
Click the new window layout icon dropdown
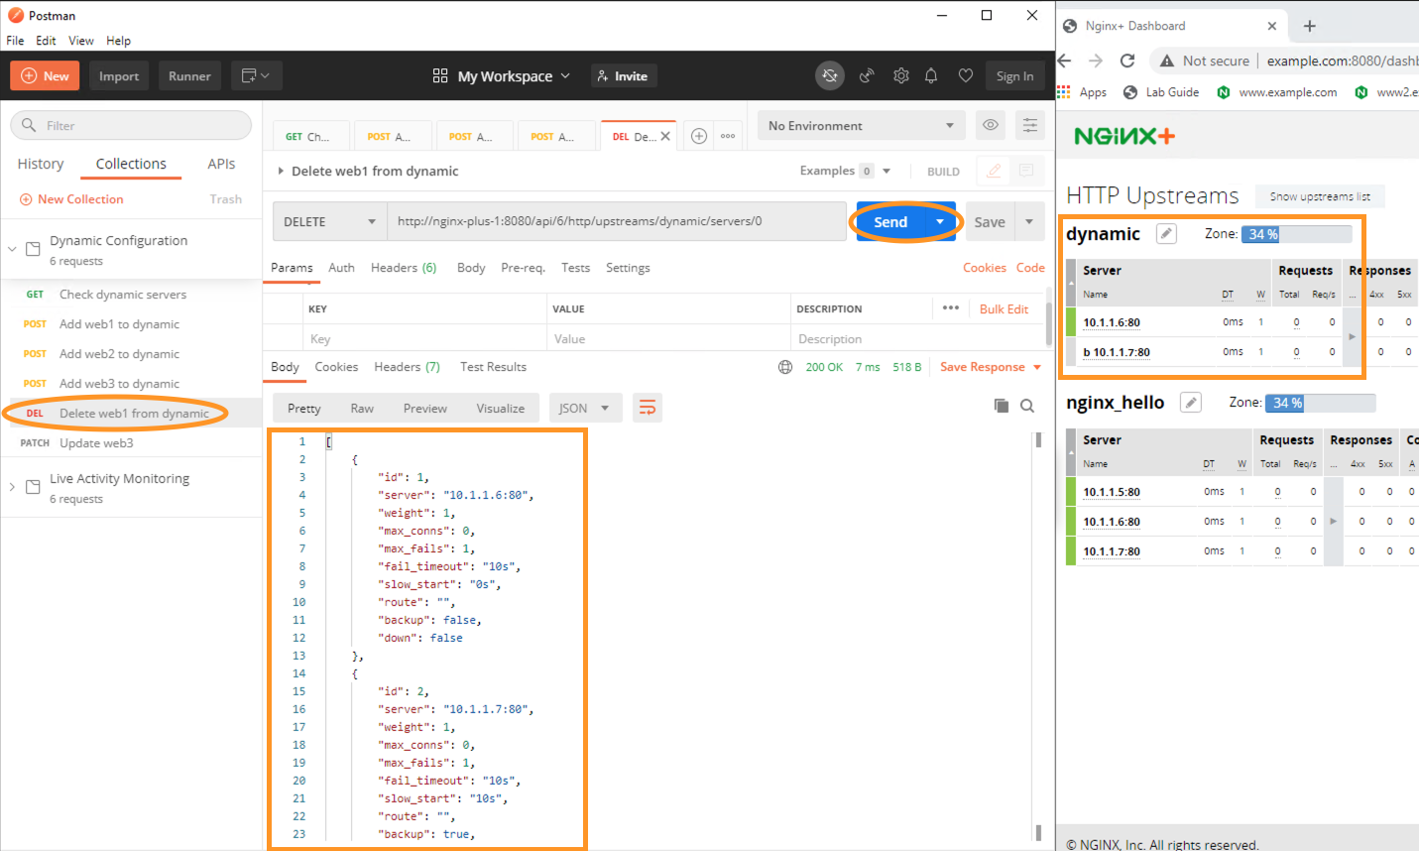(257, 75)
